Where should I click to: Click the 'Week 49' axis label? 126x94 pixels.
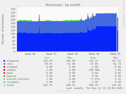point(94,54)
